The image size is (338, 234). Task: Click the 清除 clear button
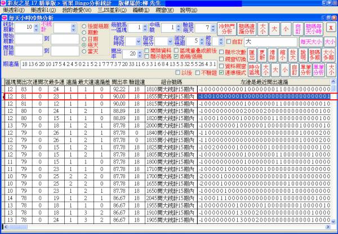click(x=276, y=55)
